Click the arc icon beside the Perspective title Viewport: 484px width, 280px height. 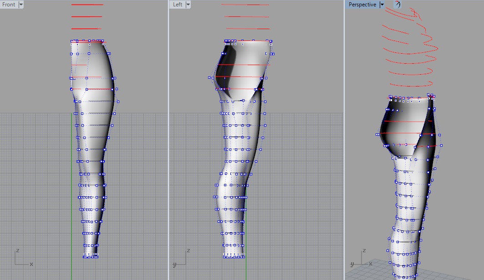pos(397,4)
